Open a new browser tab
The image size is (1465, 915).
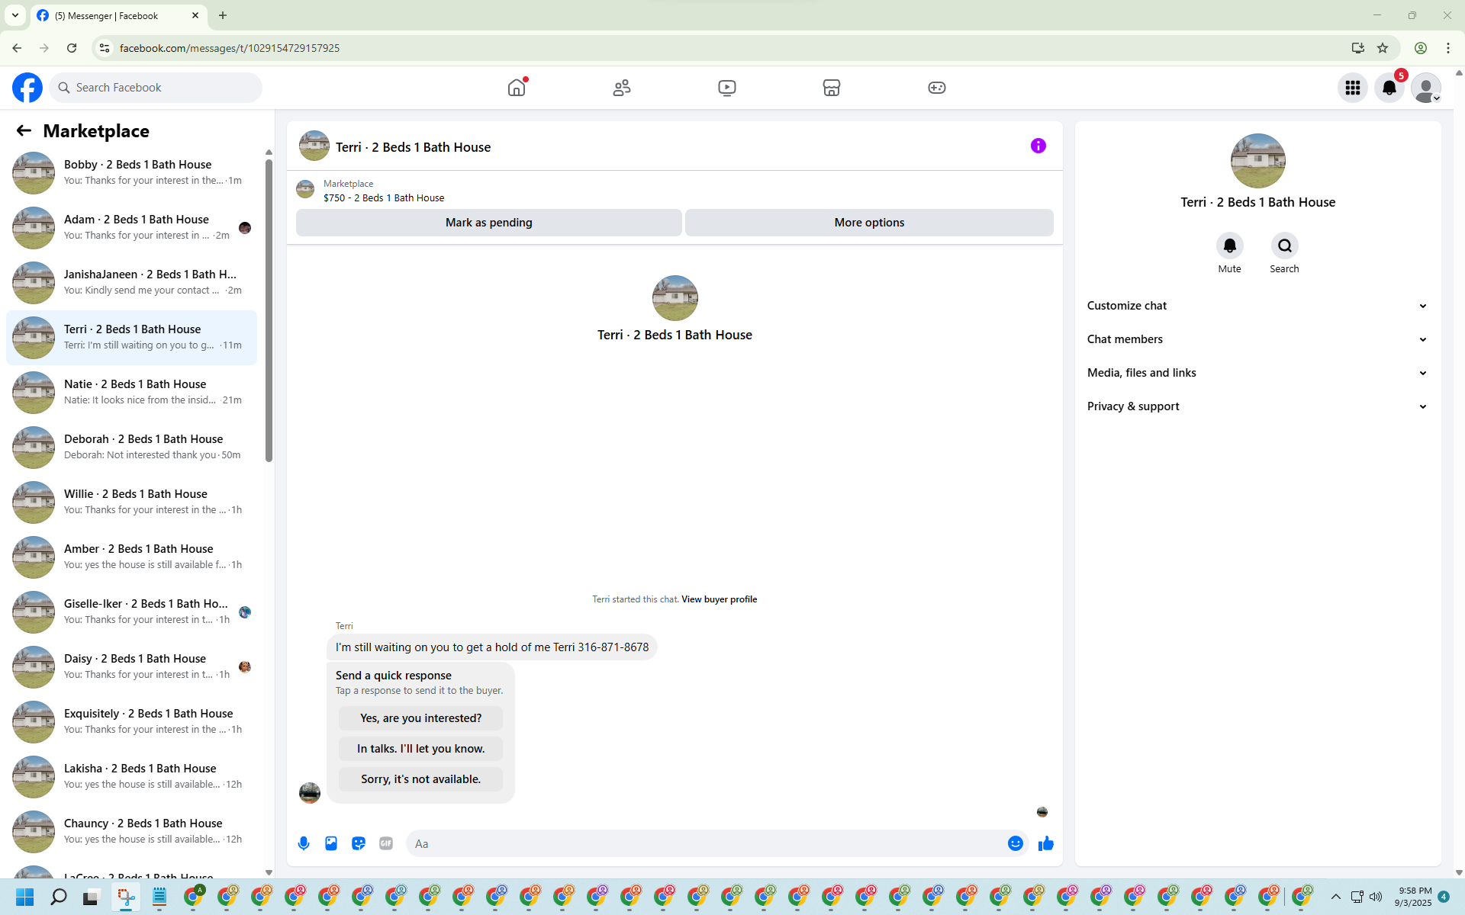(223, 15)
